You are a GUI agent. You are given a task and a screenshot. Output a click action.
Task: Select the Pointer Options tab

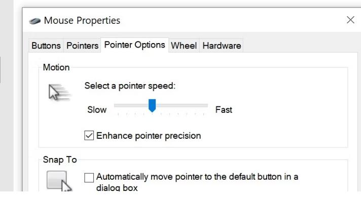(135, 45)
